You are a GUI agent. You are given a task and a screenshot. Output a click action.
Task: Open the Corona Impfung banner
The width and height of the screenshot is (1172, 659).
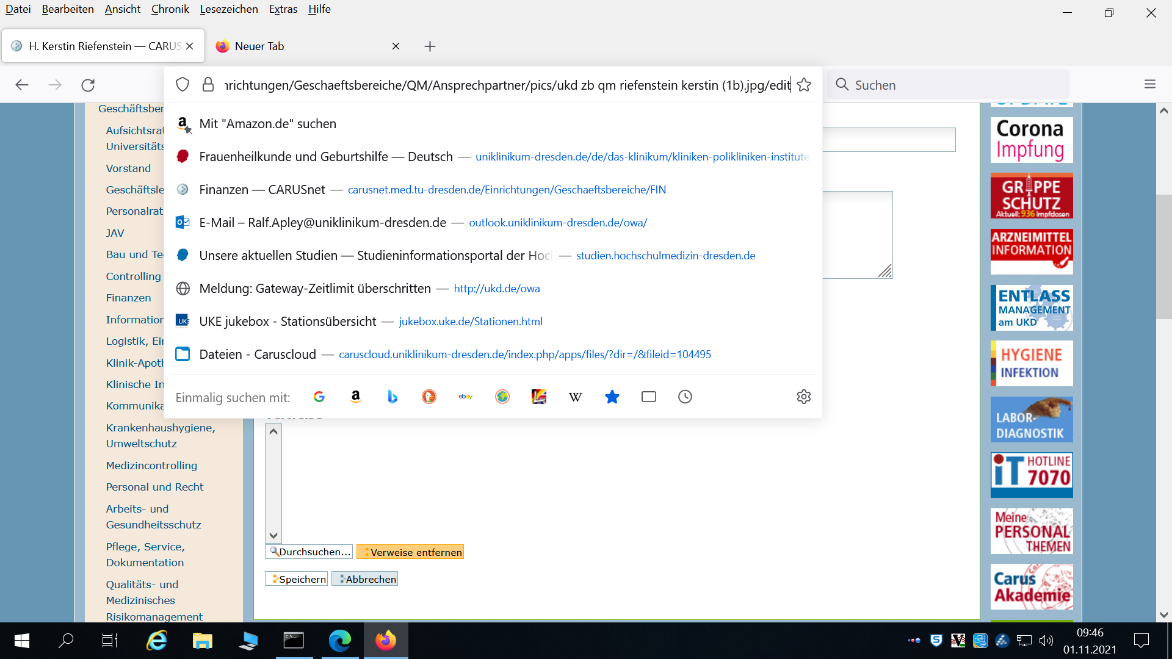point(1032,140)
